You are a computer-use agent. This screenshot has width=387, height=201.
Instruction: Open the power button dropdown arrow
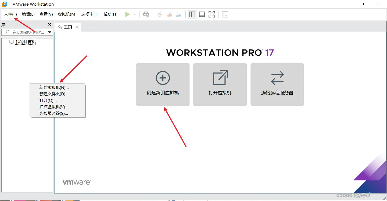(134, 14)
